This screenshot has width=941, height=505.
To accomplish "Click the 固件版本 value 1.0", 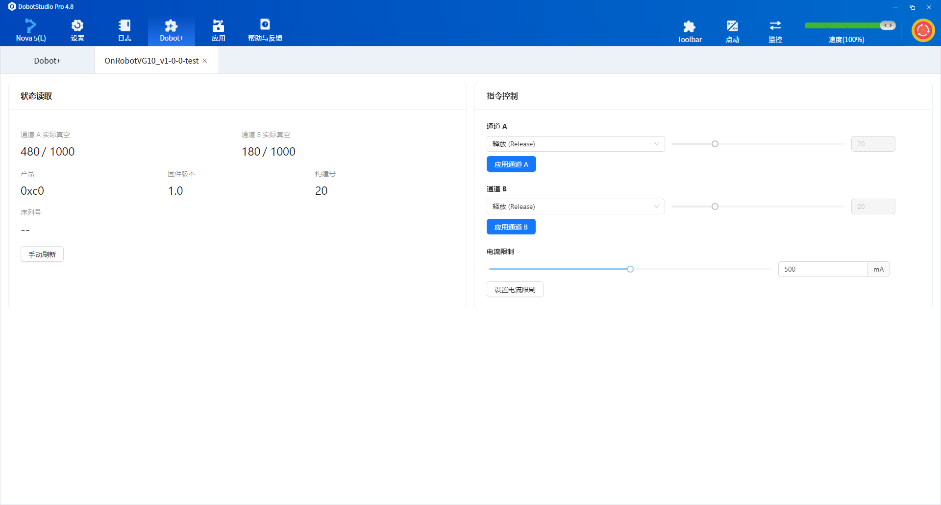I will 175,191.
